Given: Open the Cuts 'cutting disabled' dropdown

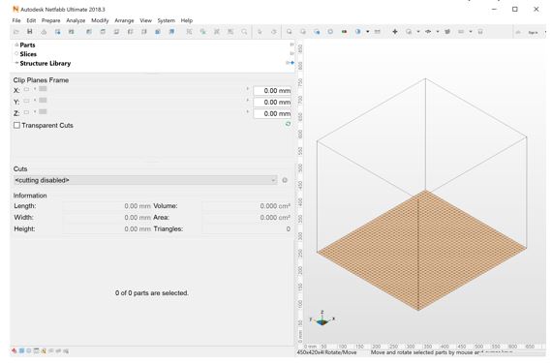Looking at the screenshot, I should click(145, 180).
